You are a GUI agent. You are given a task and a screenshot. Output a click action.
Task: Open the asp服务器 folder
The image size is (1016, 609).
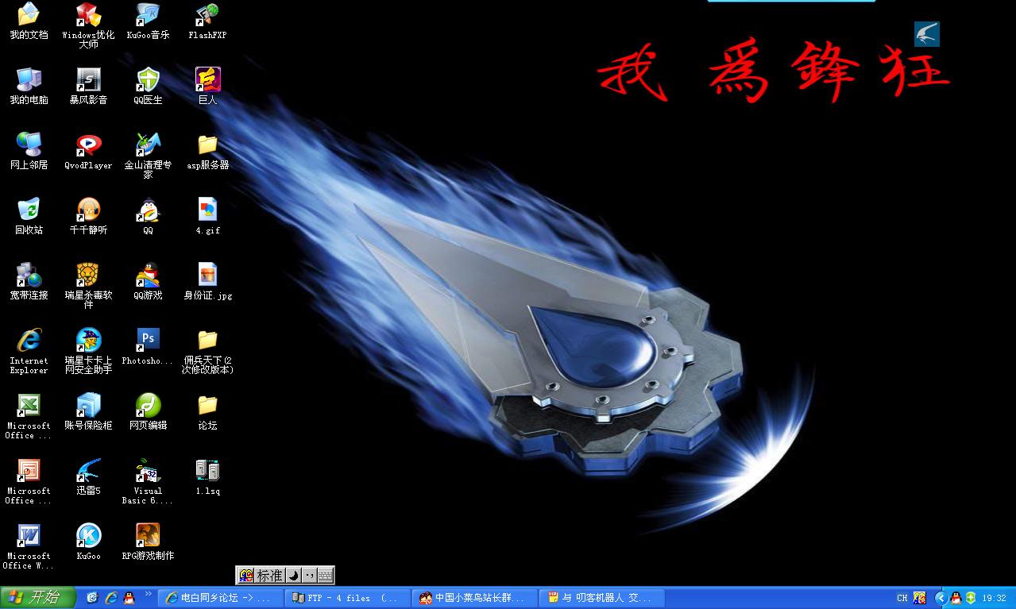pyautogui.click(x=207, y=145)
